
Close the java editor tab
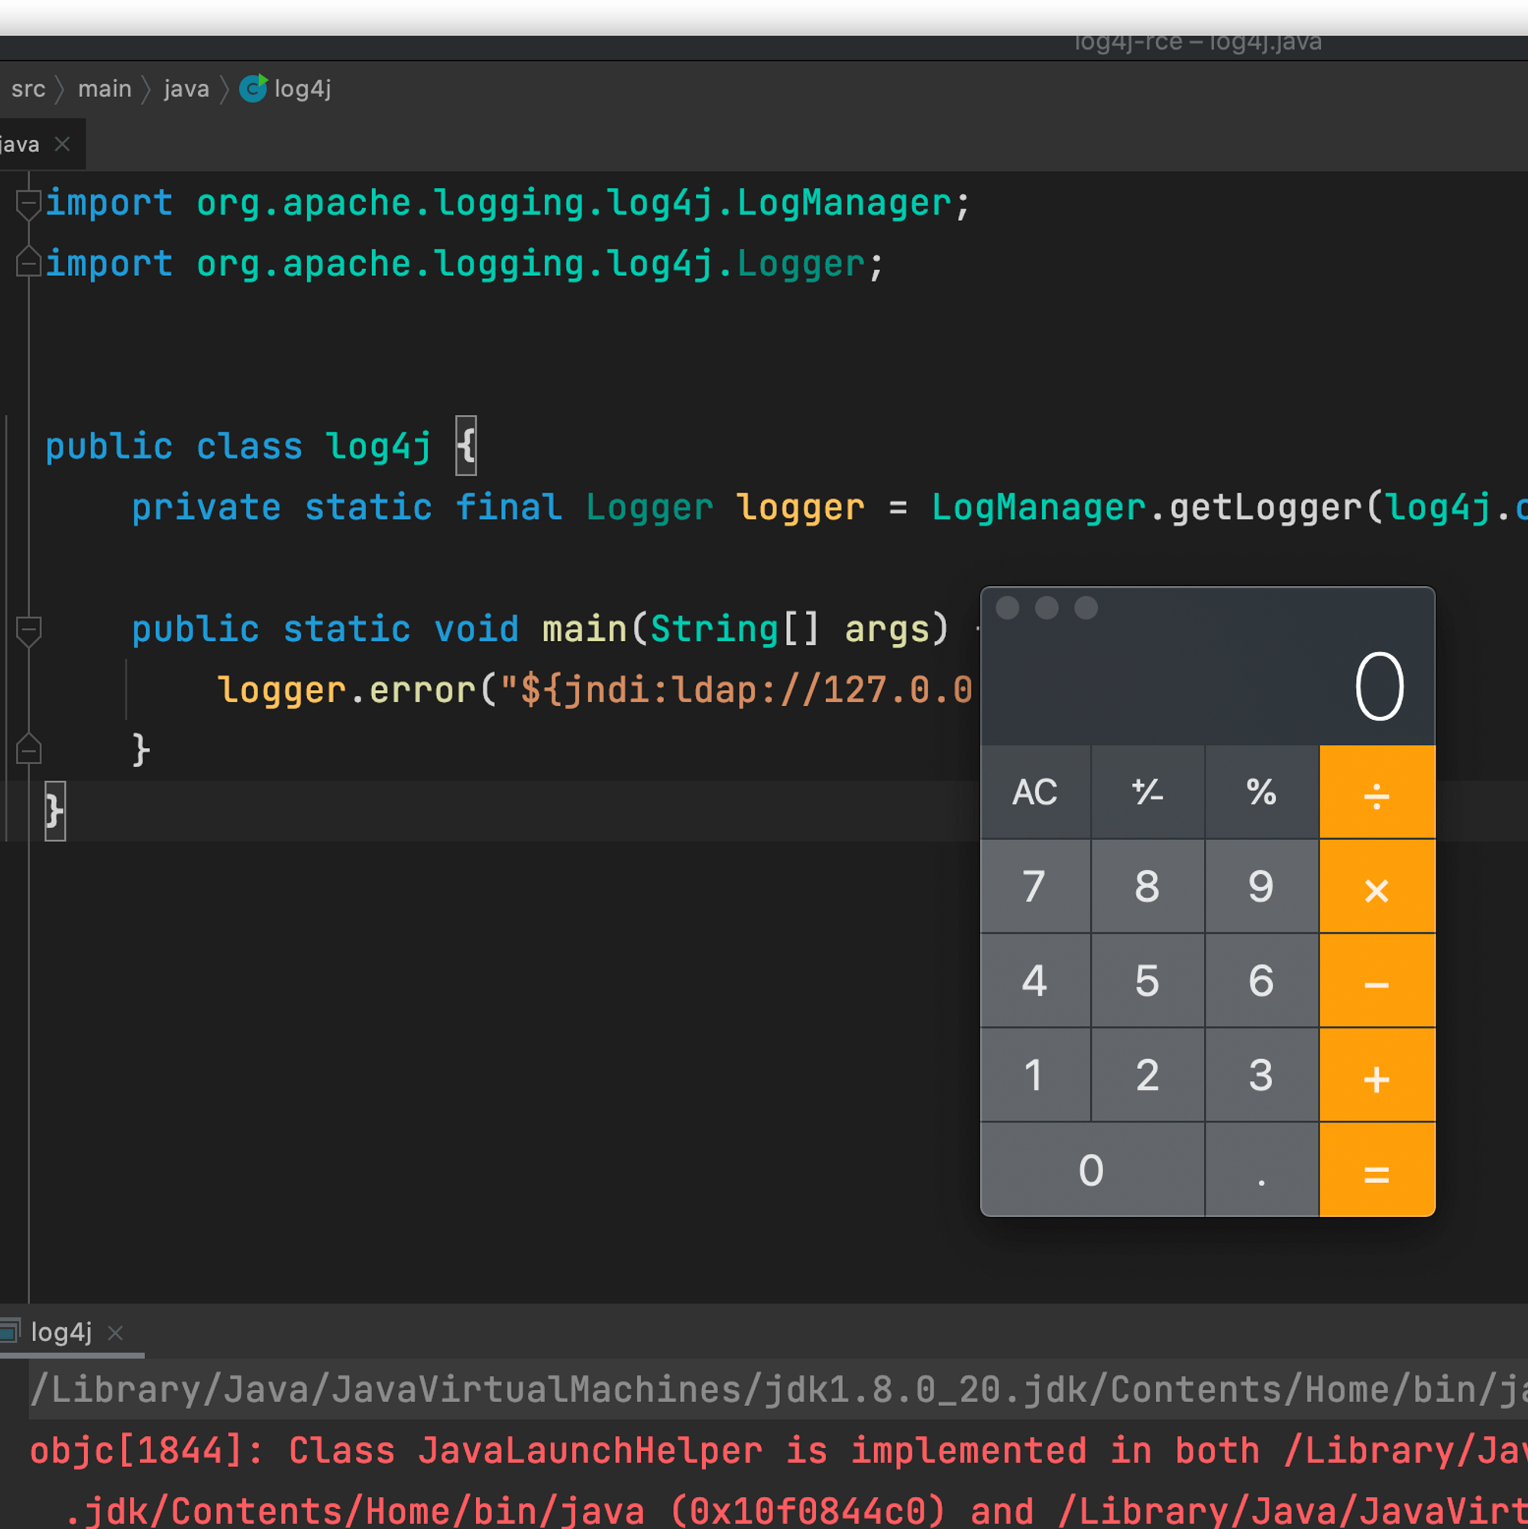point(63,144)
